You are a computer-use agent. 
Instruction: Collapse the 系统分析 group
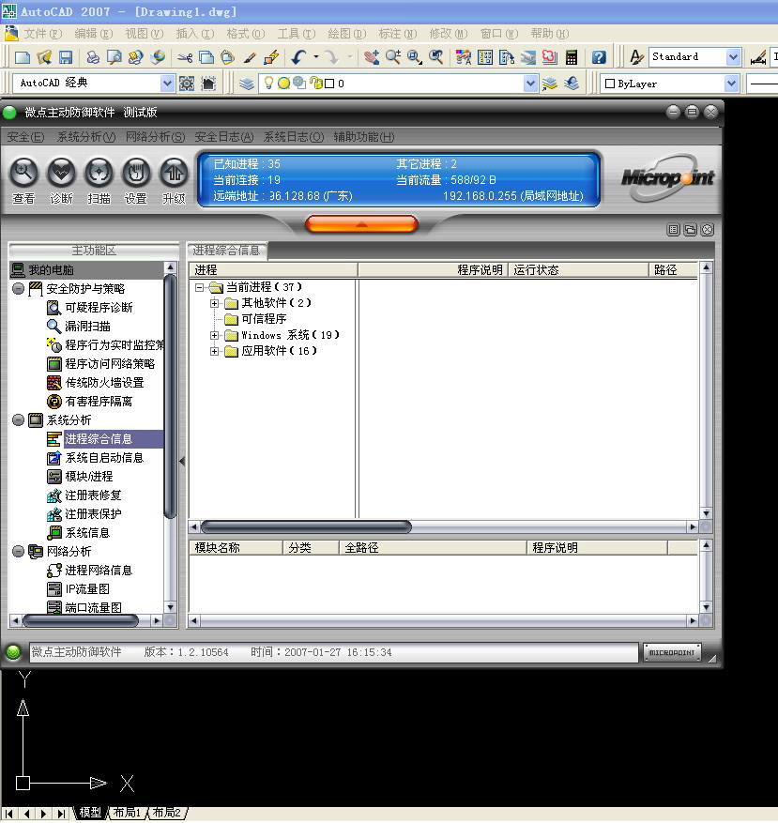point(19,419)
